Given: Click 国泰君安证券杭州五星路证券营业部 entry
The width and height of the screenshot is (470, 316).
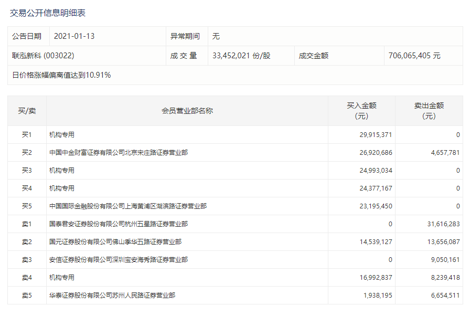Looking at the screenshot, I should (119, 224).
